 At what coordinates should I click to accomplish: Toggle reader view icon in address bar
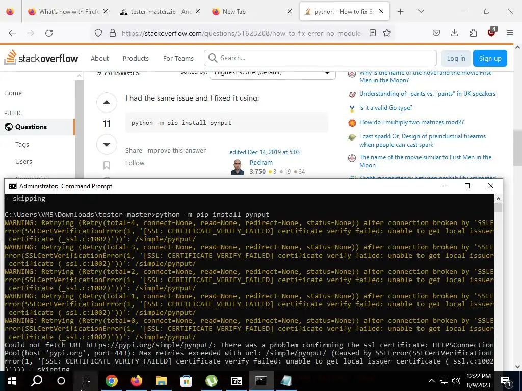[373, 33]
